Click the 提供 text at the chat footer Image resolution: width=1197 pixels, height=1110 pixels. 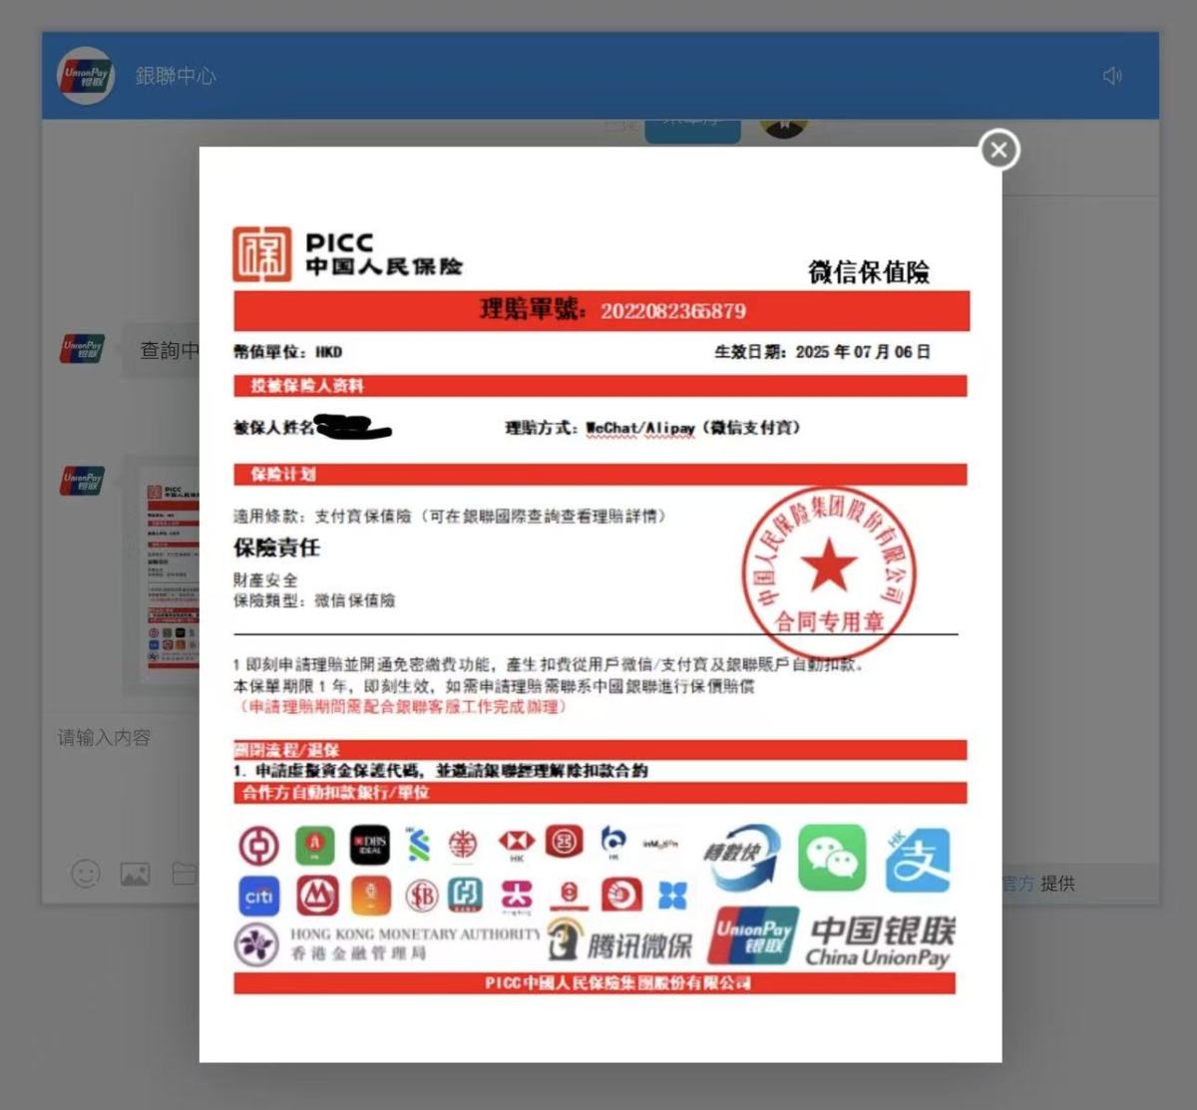1057,884
